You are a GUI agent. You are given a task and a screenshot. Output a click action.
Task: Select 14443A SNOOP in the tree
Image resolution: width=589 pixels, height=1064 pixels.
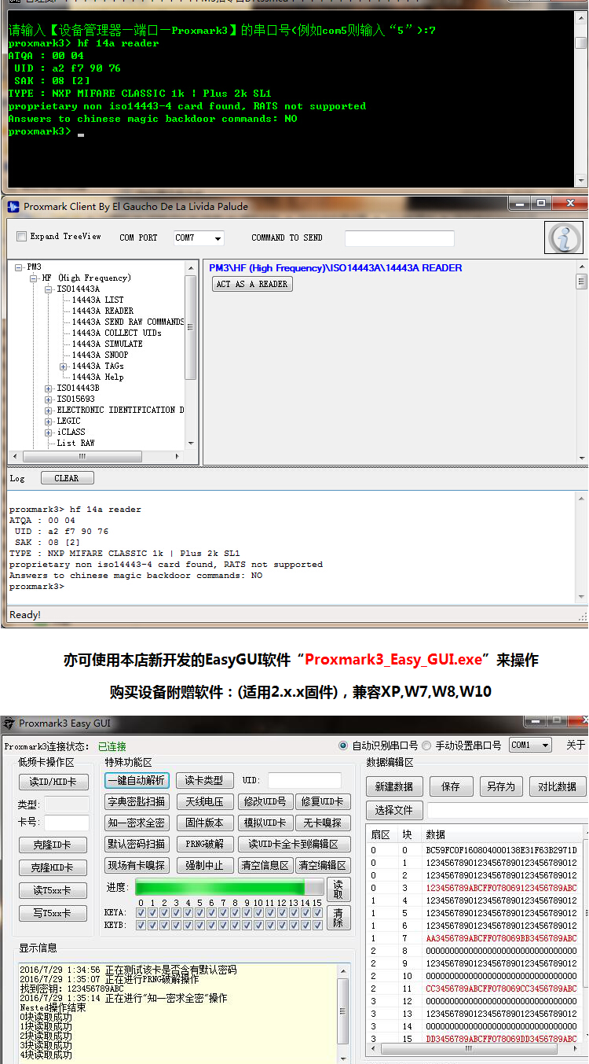[100, 355]
